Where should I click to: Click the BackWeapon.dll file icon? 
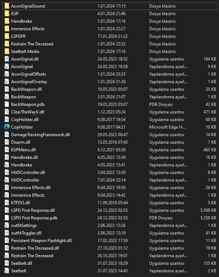(7, 89)
